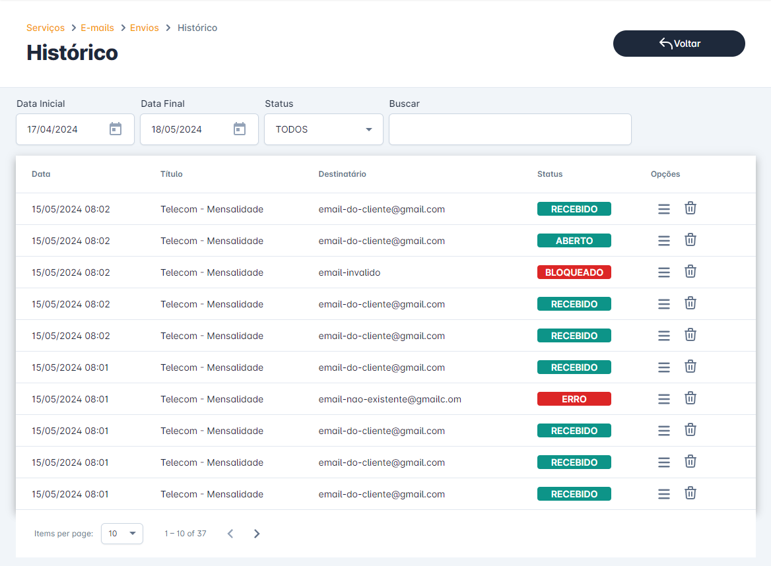
Task: Go to Envios breadcrumb link
Action: click(145, 28)
